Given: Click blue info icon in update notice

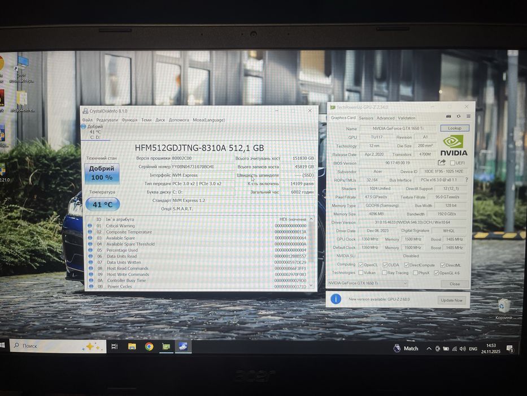Looking at the screenshot, I should 336,299.
